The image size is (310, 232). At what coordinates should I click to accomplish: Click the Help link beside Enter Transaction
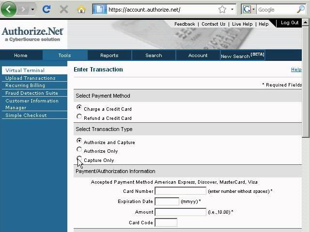[x=296, y=70]
